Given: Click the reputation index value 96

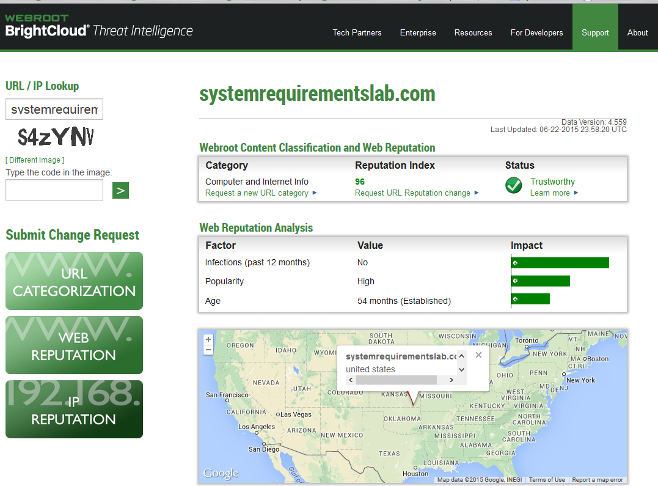Looking at the screenshot, I should coord(360,182).
